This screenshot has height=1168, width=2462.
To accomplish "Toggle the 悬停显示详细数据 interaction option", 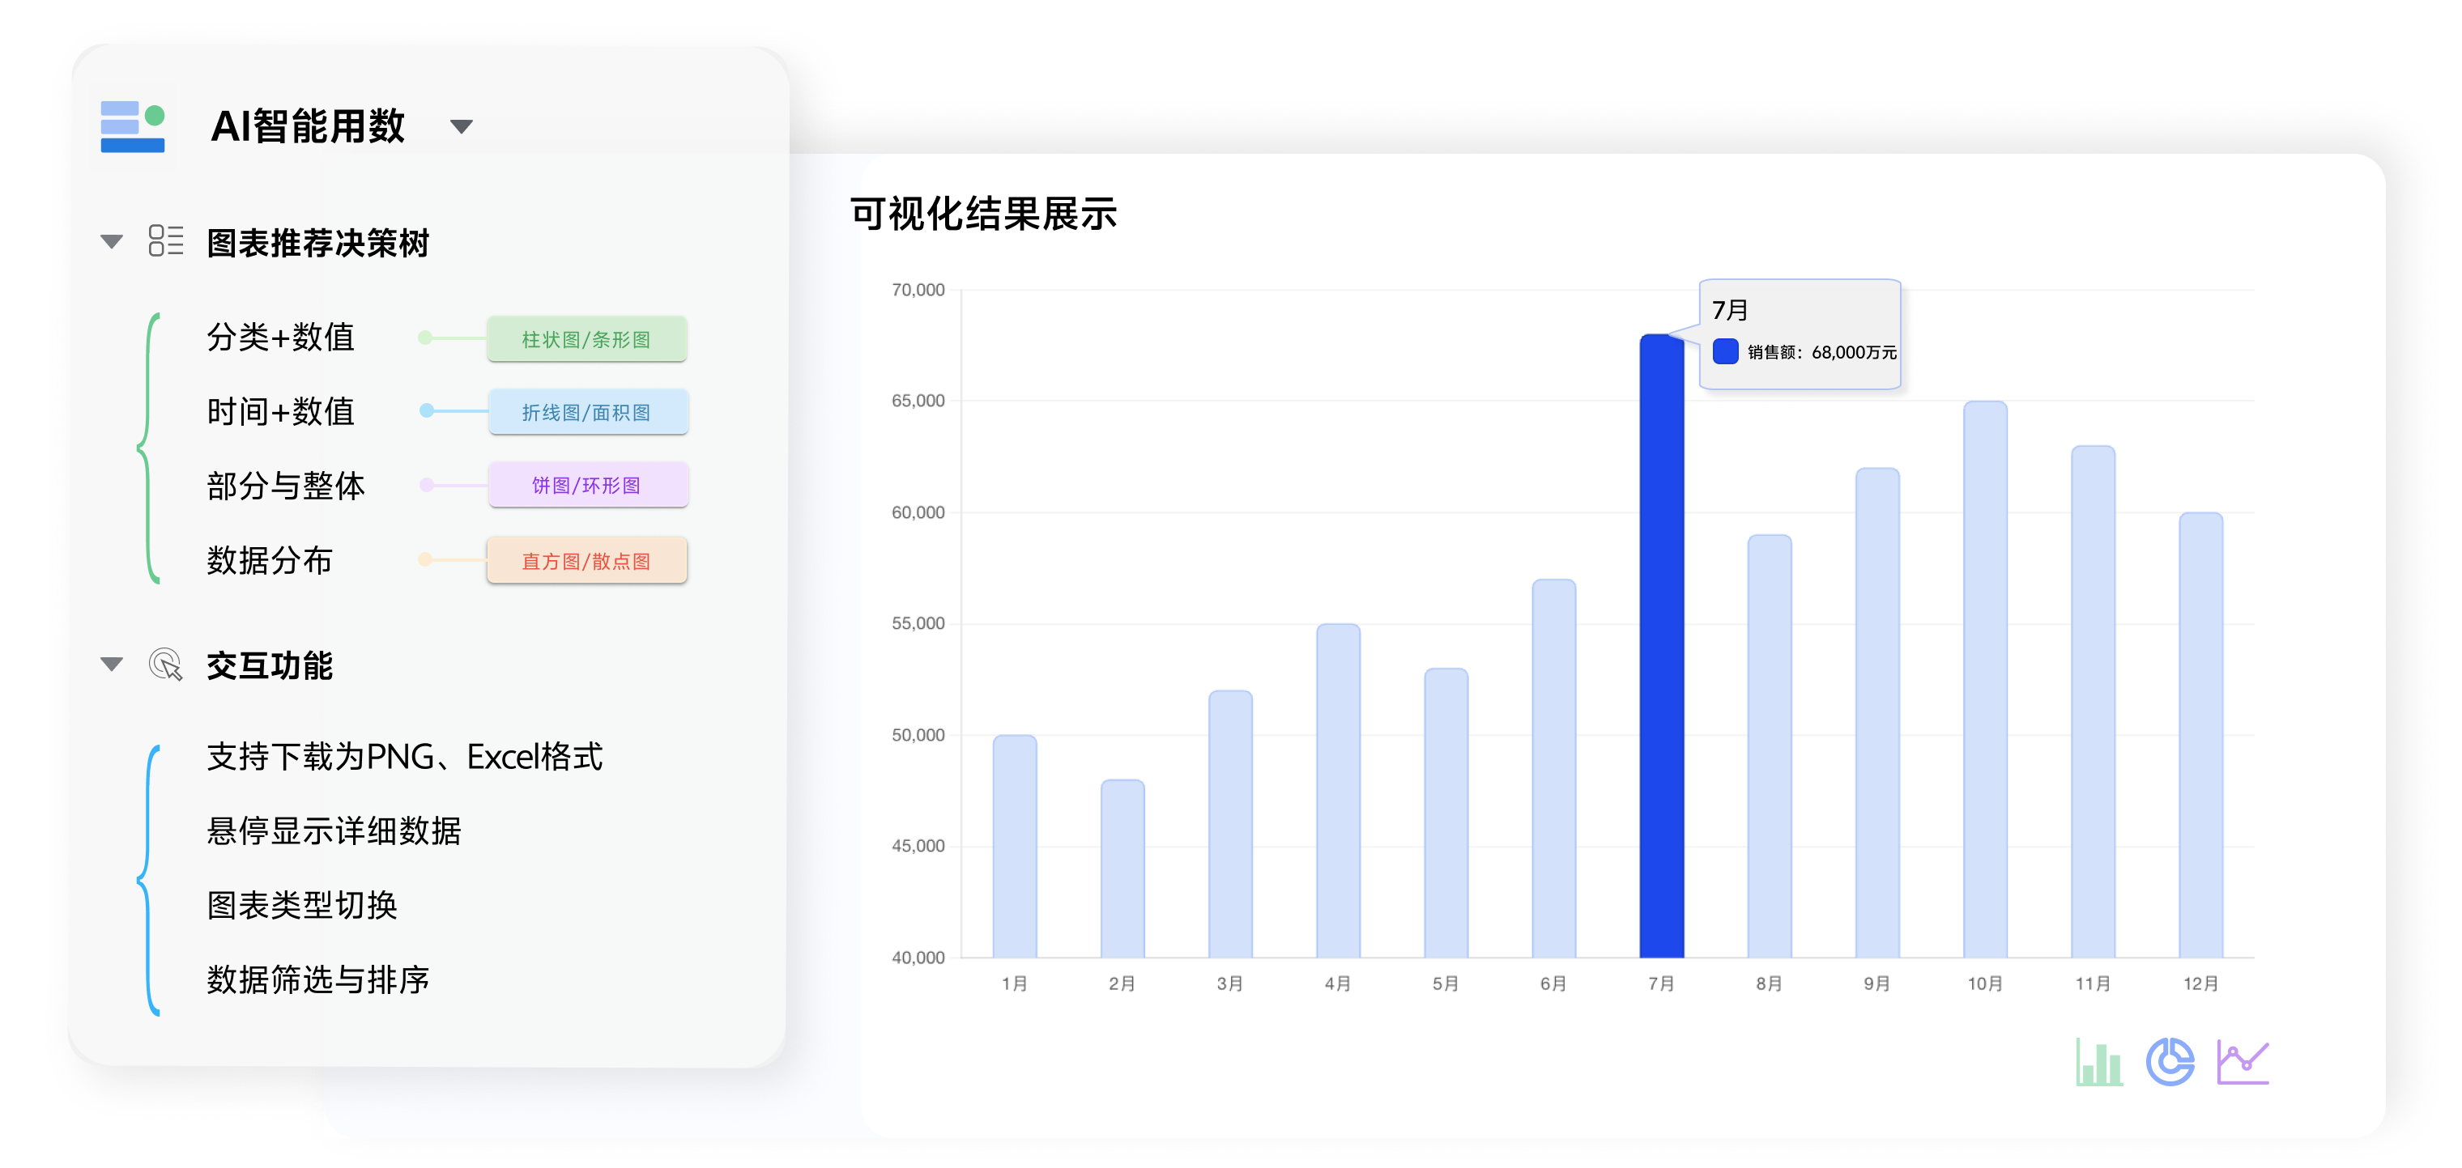I will click(x=333, y=832).
